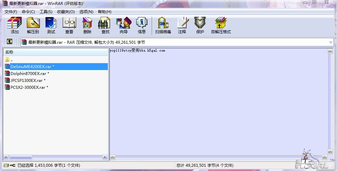Click DeSmuME4200EX.rar archive icon
The image size is (337, 171).
[7, 67]
